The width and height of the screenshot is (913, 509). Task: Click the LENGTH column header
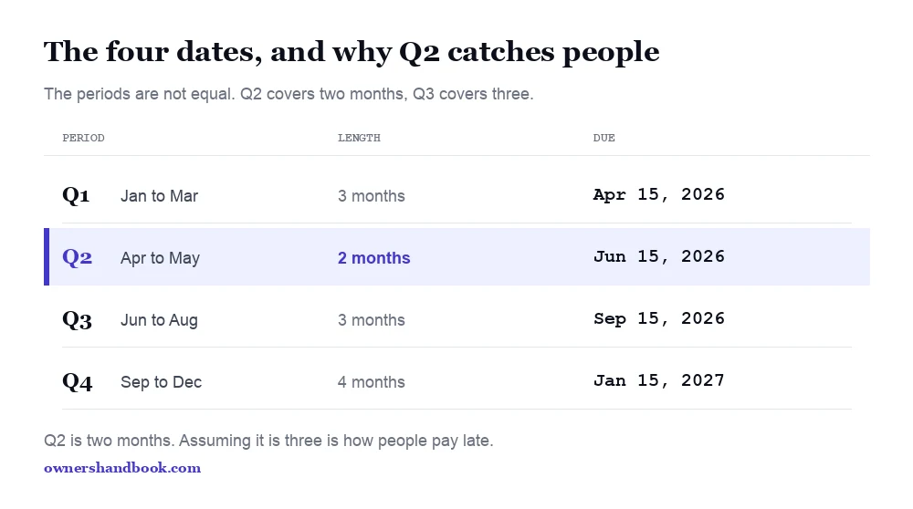tap(359, 138)
